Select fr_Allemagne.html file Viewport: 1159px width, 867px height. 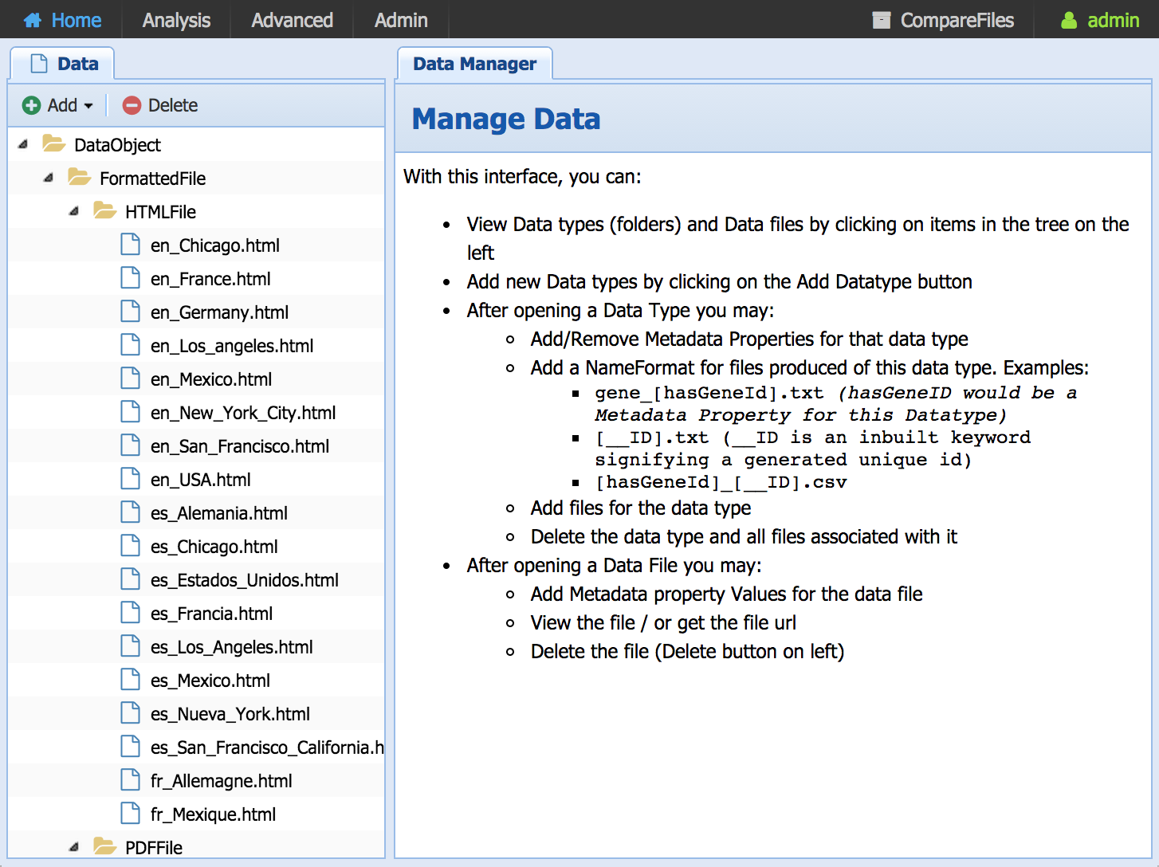(222, 781)
